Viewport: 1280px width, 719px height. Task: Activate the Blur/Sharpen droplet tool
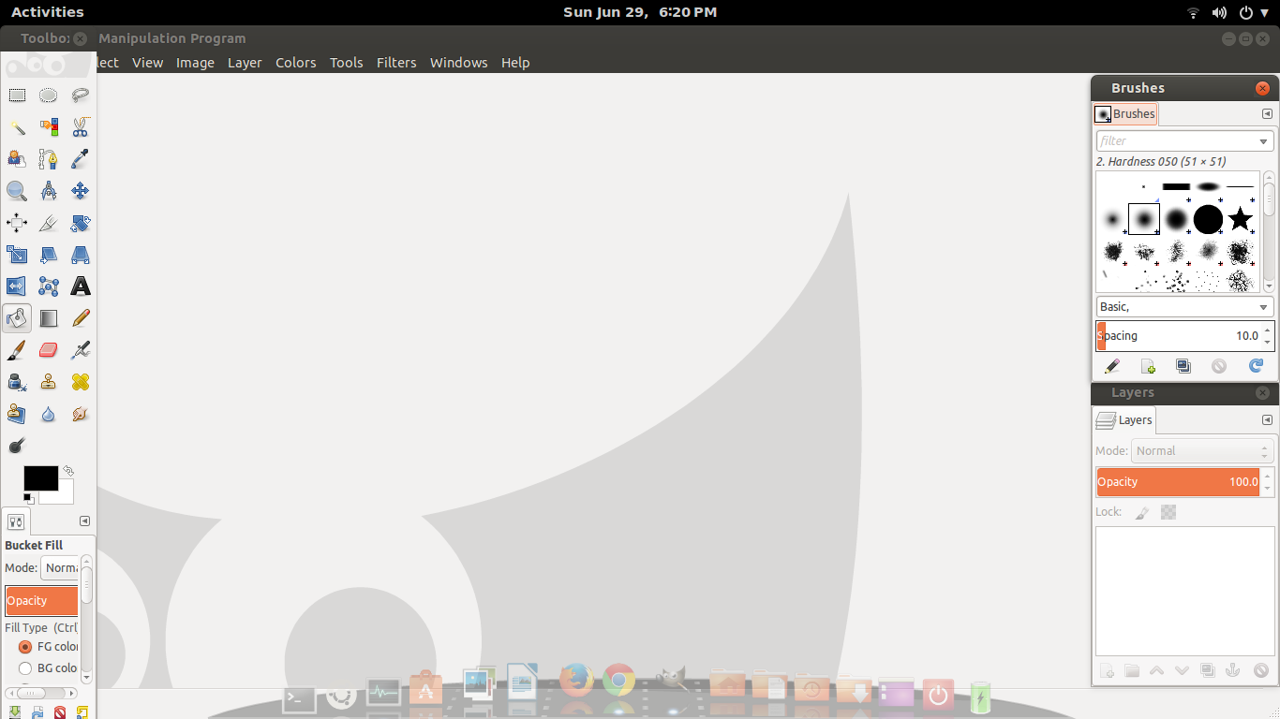(49, 414)
